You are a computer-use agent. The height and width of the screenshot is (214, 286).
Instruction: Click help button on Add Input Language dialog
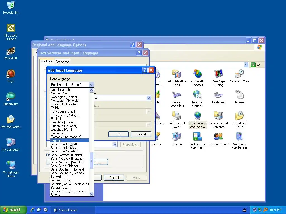click(144, 70)
